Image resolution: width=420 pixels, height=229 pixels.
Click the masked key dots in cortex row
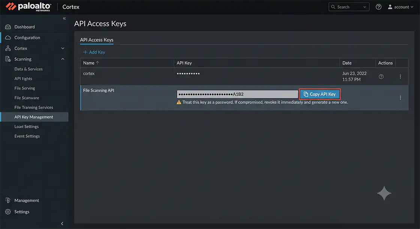pos(188,73)
